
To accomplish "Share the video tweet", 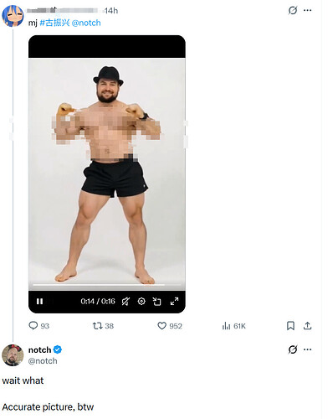I will pos(307,326).
